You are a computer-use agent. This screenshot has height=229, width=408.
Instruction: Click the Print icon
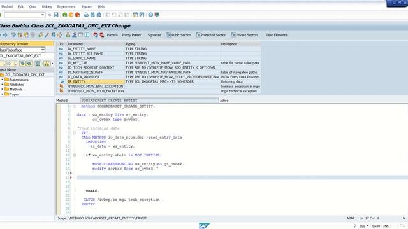point(86,15)
